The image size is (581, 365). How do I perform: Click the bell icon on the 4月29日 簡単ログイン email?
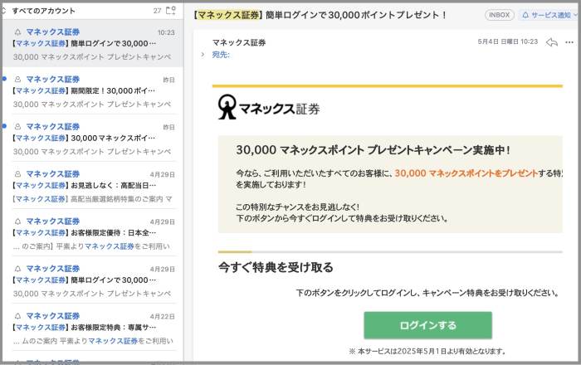tap(17, 269)
